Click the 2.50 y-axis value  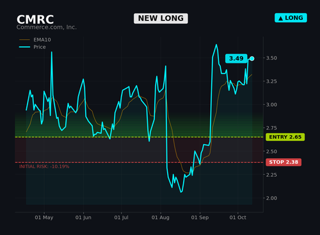point(271,152)
